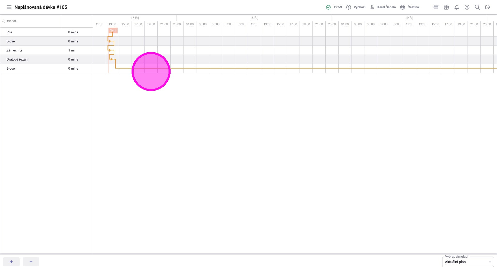Click the 0 mins value for 3-osé
497x269 pixels.
click(73, 69)
